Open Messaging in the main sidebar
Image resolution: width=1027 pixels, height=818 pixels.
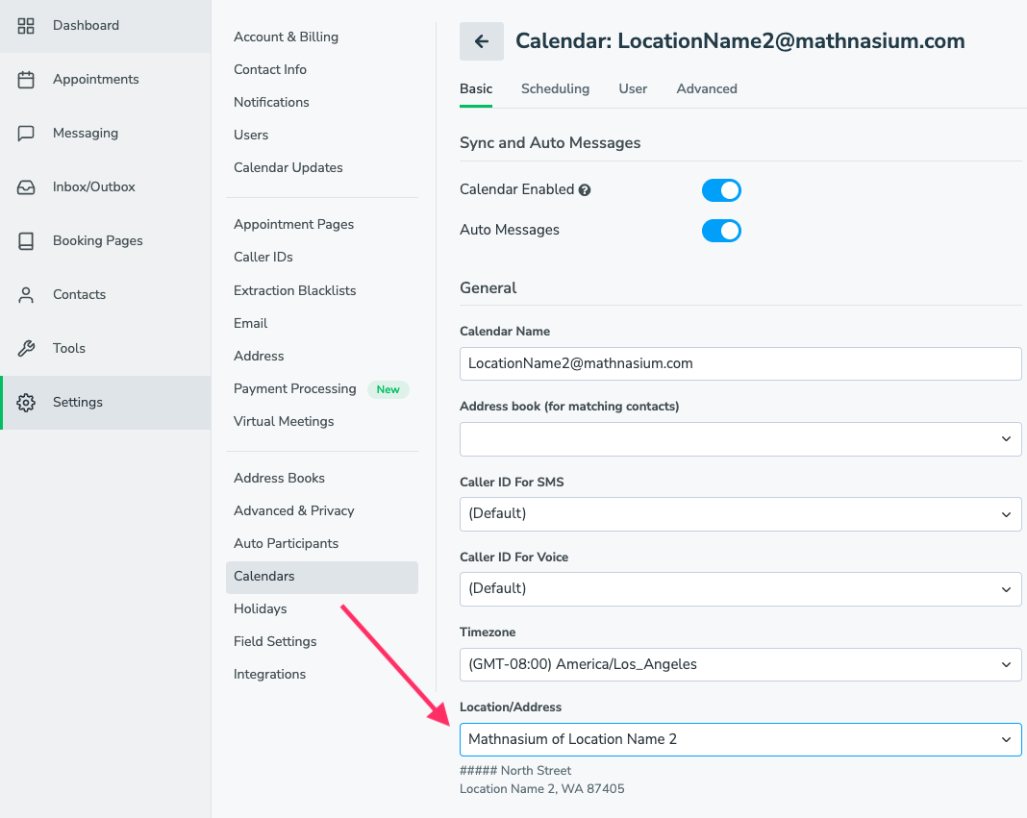coord(106,133)
